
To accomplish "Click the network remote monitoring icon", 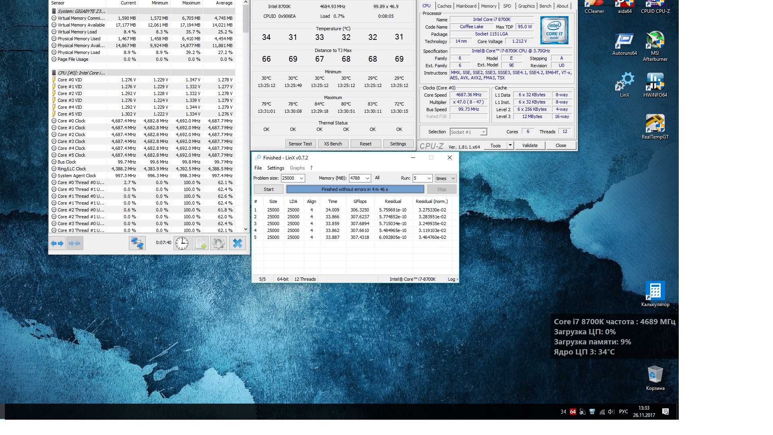I will pos(137,243).
